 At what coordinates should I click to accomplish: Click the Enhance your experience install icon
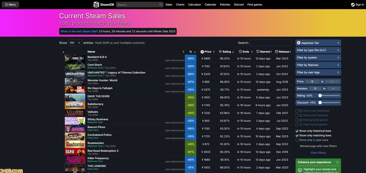tap(300, 170)
